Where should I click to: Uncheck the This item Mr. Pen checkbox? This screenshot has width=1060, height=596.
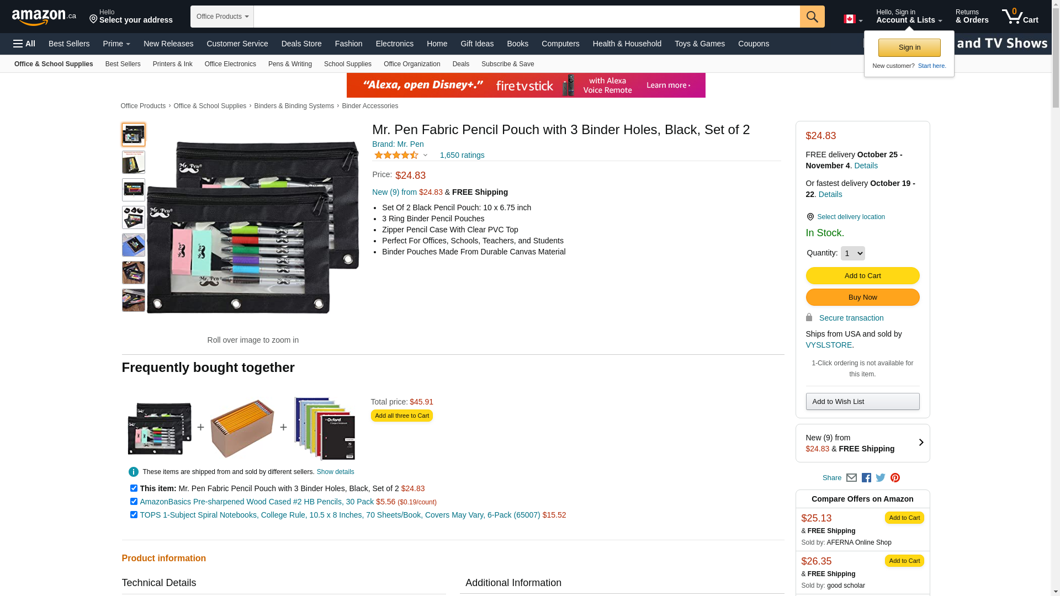[134, 488]
